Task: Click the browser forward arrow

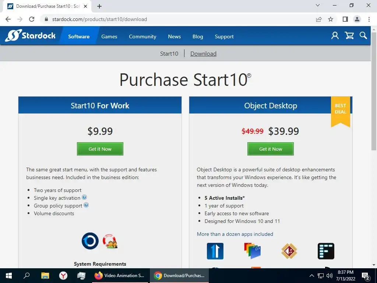Action: (20, 19)
